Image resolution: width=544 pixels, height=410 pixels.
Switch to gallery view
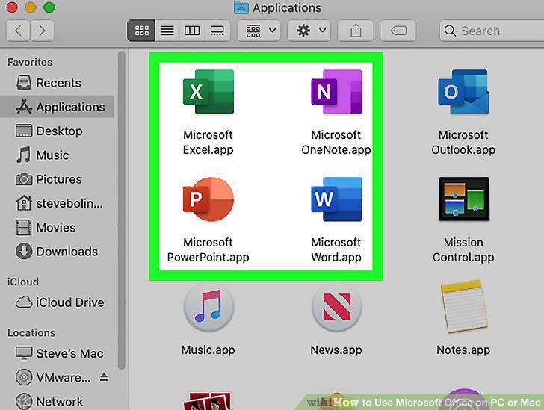click(217, 31)
